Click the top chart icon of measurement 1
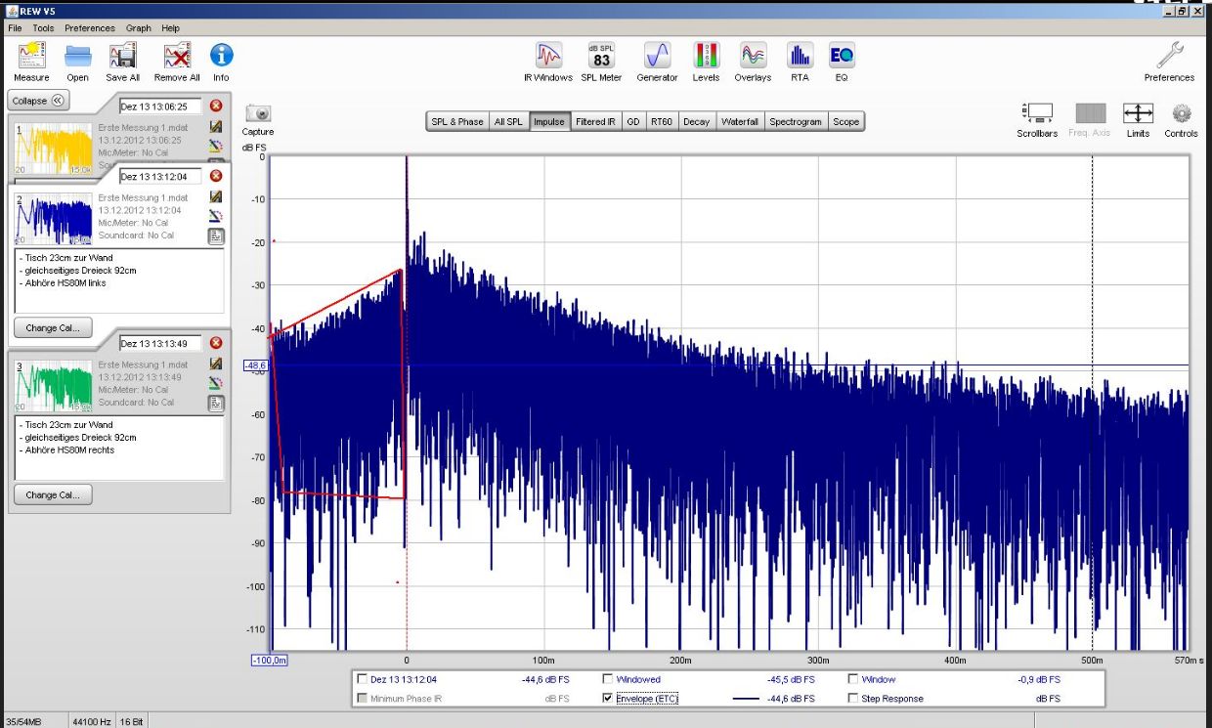Viewport: 1212px width, 728px height. coord(216,126)
